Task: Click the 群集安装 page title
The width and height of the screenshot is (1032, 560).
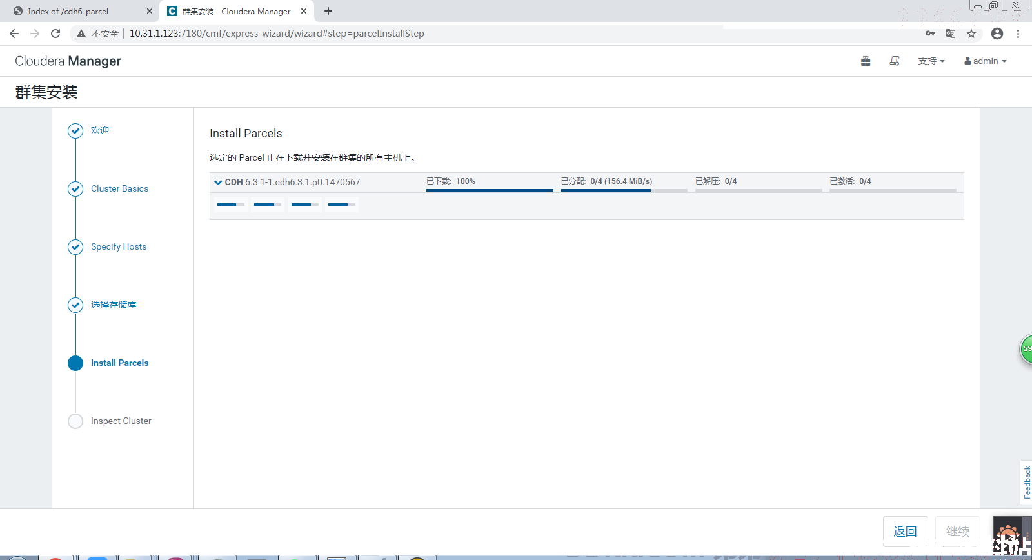Action: pyautogui.click(x=46, y=92)
